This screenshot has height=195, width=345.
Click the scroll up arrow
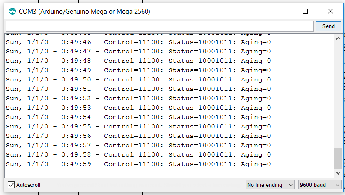pos(338,38)
